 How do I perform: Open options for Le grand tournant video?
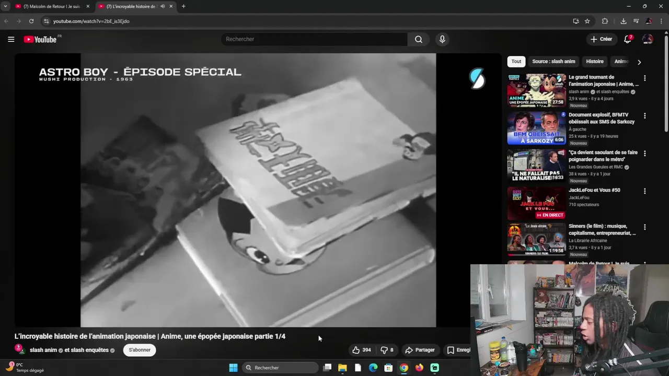coord(644,78)
